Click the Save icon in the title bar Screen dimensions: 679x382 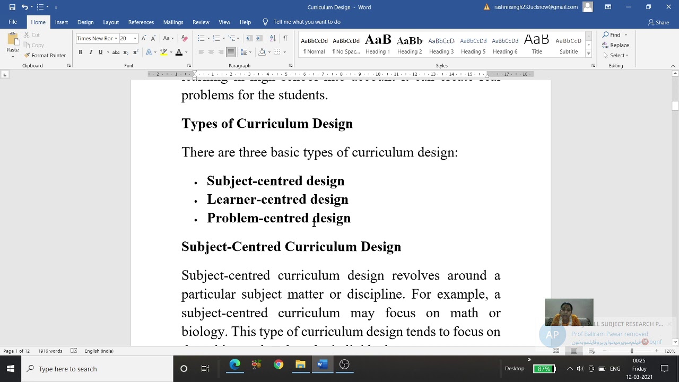pos(12,7)
